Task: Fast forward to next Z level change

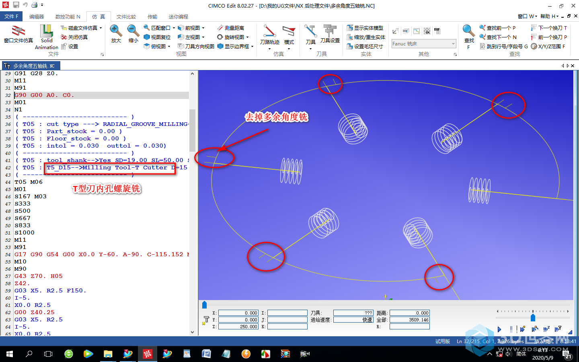Action: 546,329
